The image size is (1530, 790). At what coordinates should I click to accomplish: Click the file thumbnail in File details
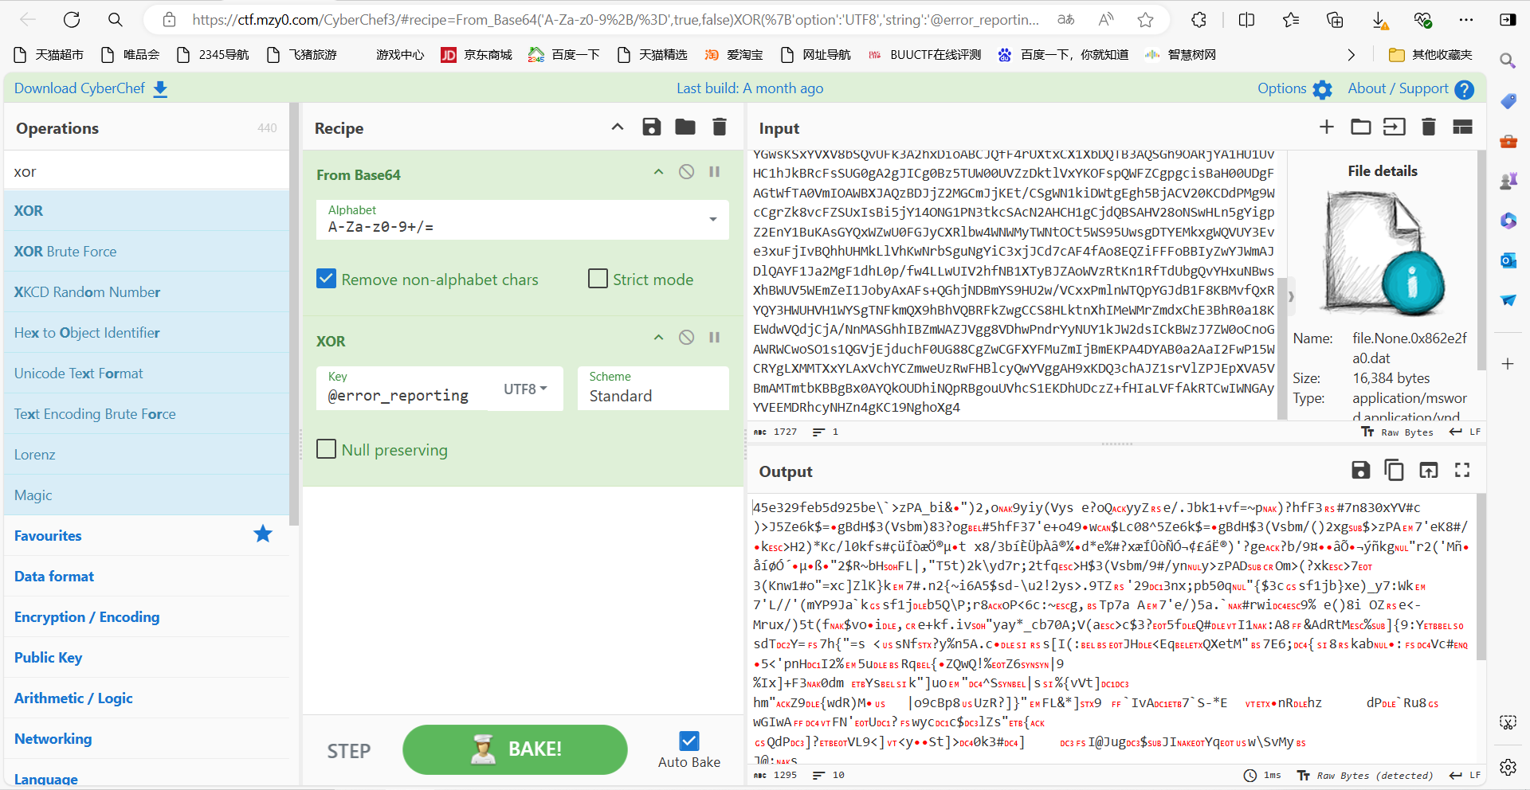[1383, 253]
